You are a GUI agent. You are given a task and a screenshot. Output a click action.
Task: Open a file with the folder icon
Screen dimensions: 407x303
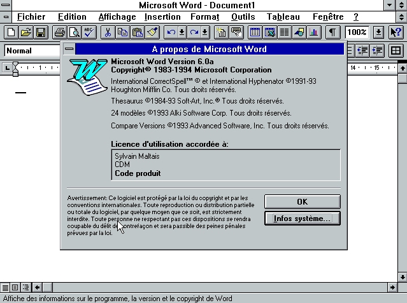[26, 32]
